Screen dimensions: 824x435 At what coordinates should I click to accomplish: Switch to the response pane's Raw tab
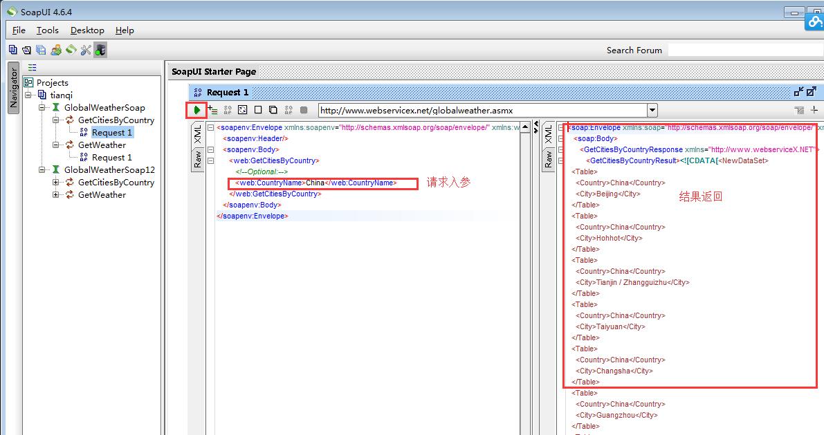(549, 159)
